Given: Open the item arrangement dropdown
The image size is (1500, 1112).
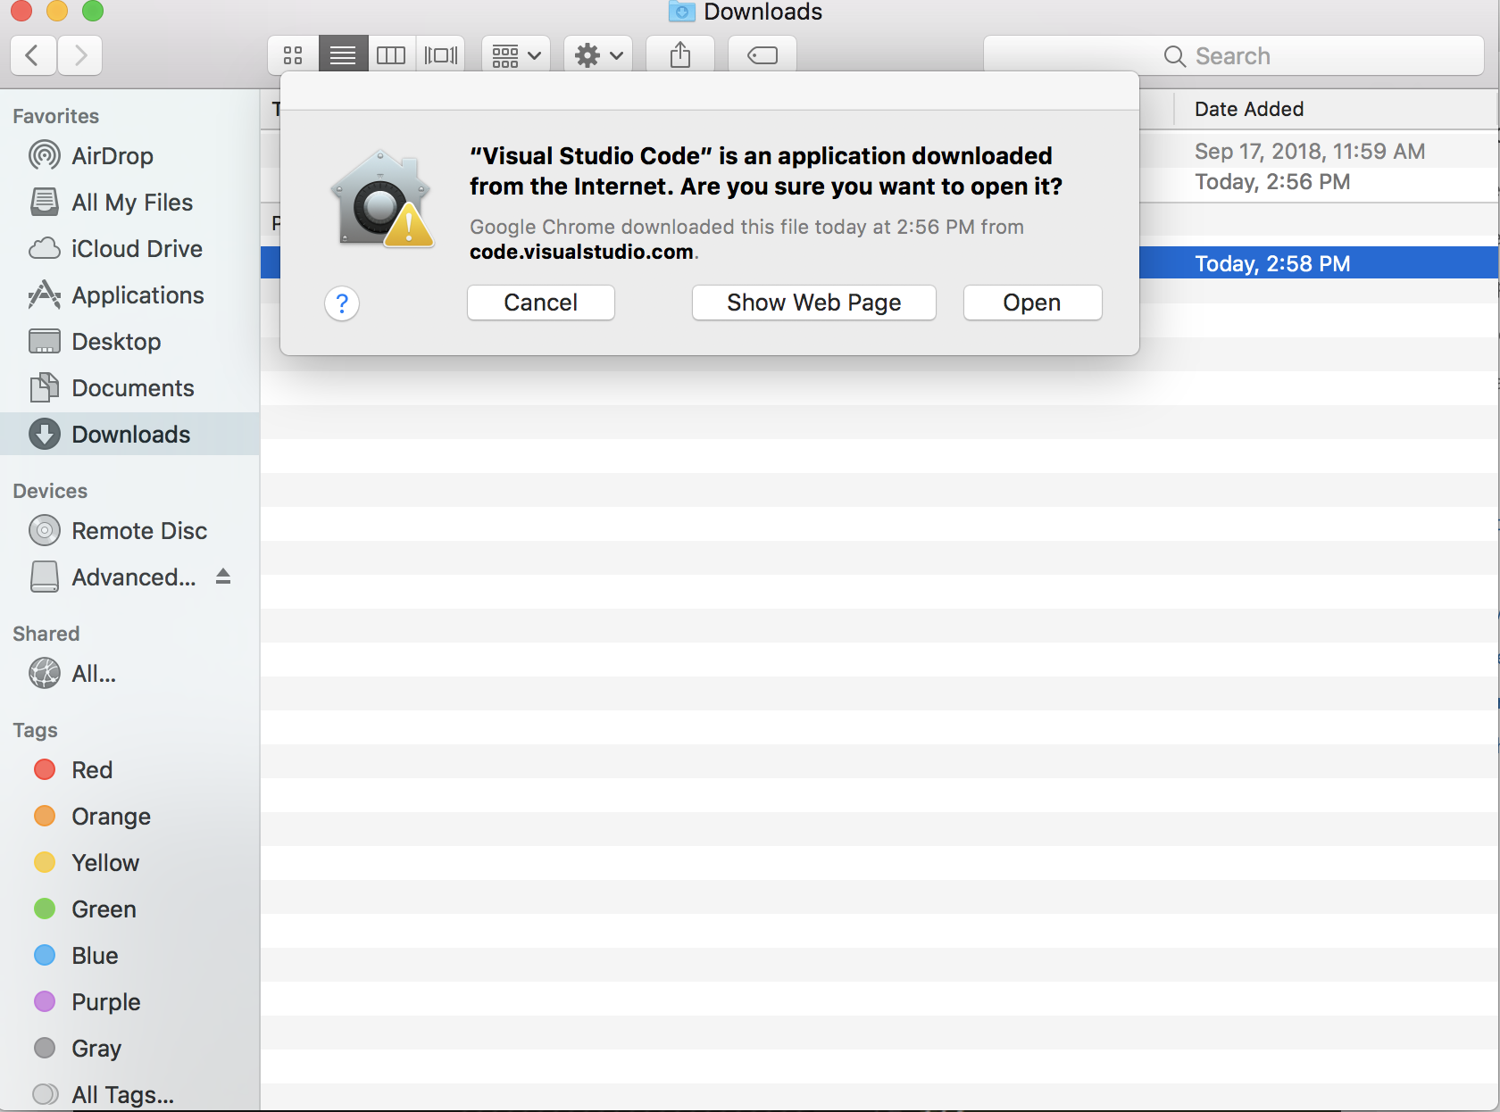Looking at the screenshot, I should pos(516,55).
